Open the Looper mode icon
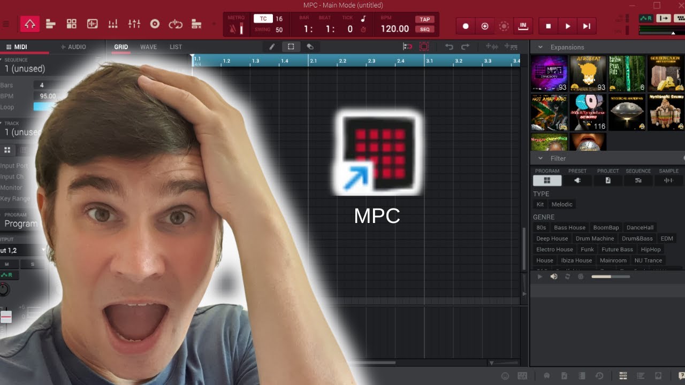This screenshot has width=685, height=385. tap(176, 24)
